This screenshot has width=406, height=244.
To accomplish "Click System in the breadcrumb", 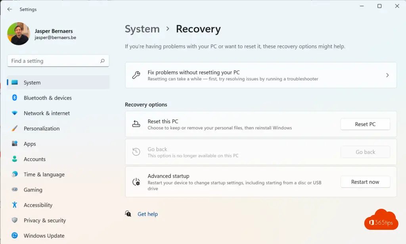I will [x=142, y=29].
